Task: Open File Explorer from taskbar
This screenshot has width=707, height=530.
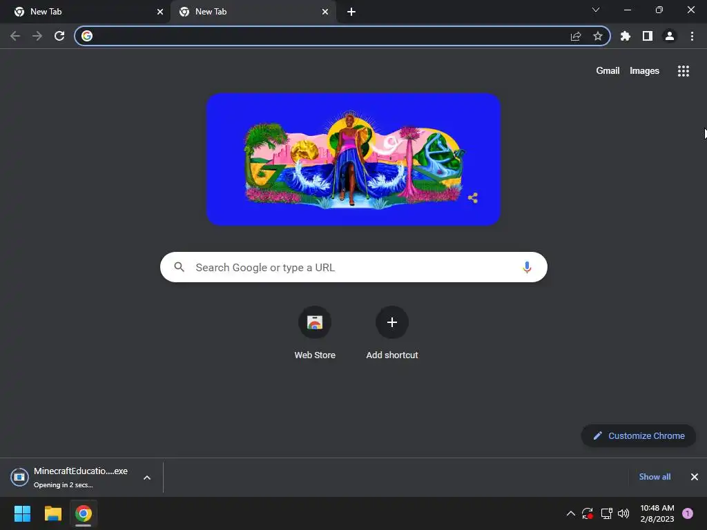Action: pyautogui.click(x=52, y=513)
